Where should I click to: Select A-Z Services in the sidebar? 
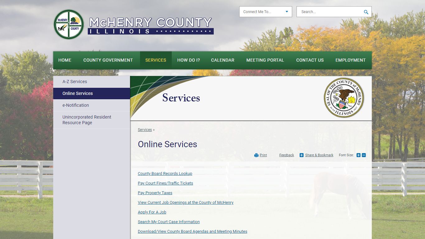coord(91,82)
